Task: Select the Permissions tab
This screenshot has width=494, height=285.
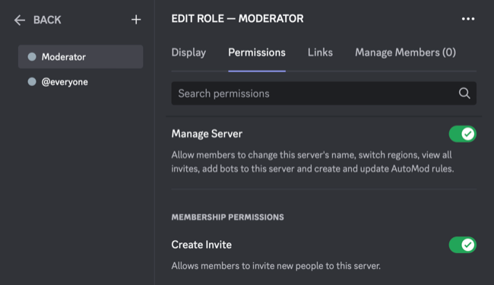Action: pyautogui.click(x=257, y=52)
